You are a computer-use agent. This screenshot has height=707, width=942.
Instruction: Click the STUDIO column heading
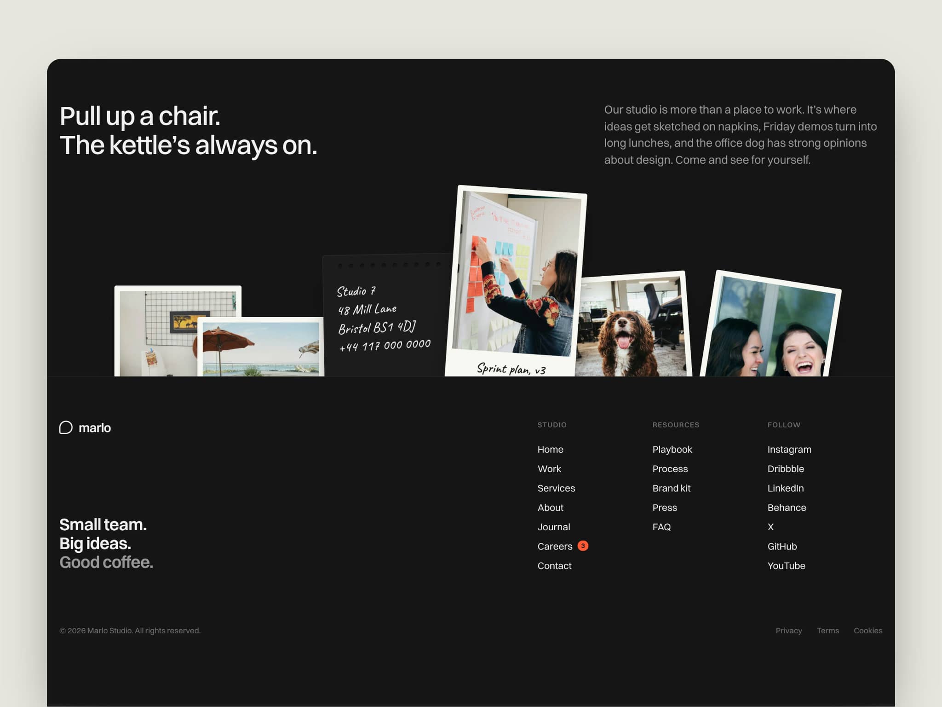click(552, 425)
